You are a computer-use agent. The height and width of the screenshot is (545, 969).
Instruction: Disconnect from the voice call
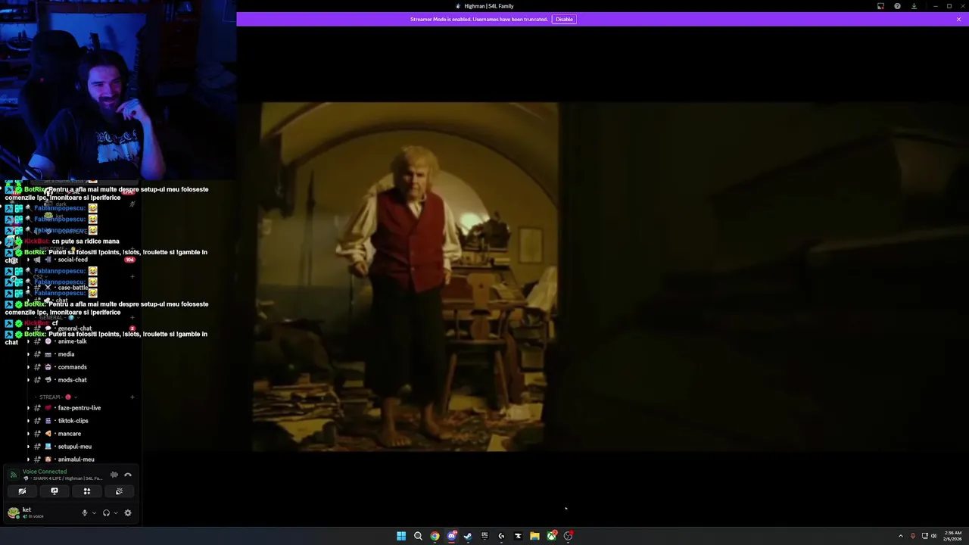[128, 475]
